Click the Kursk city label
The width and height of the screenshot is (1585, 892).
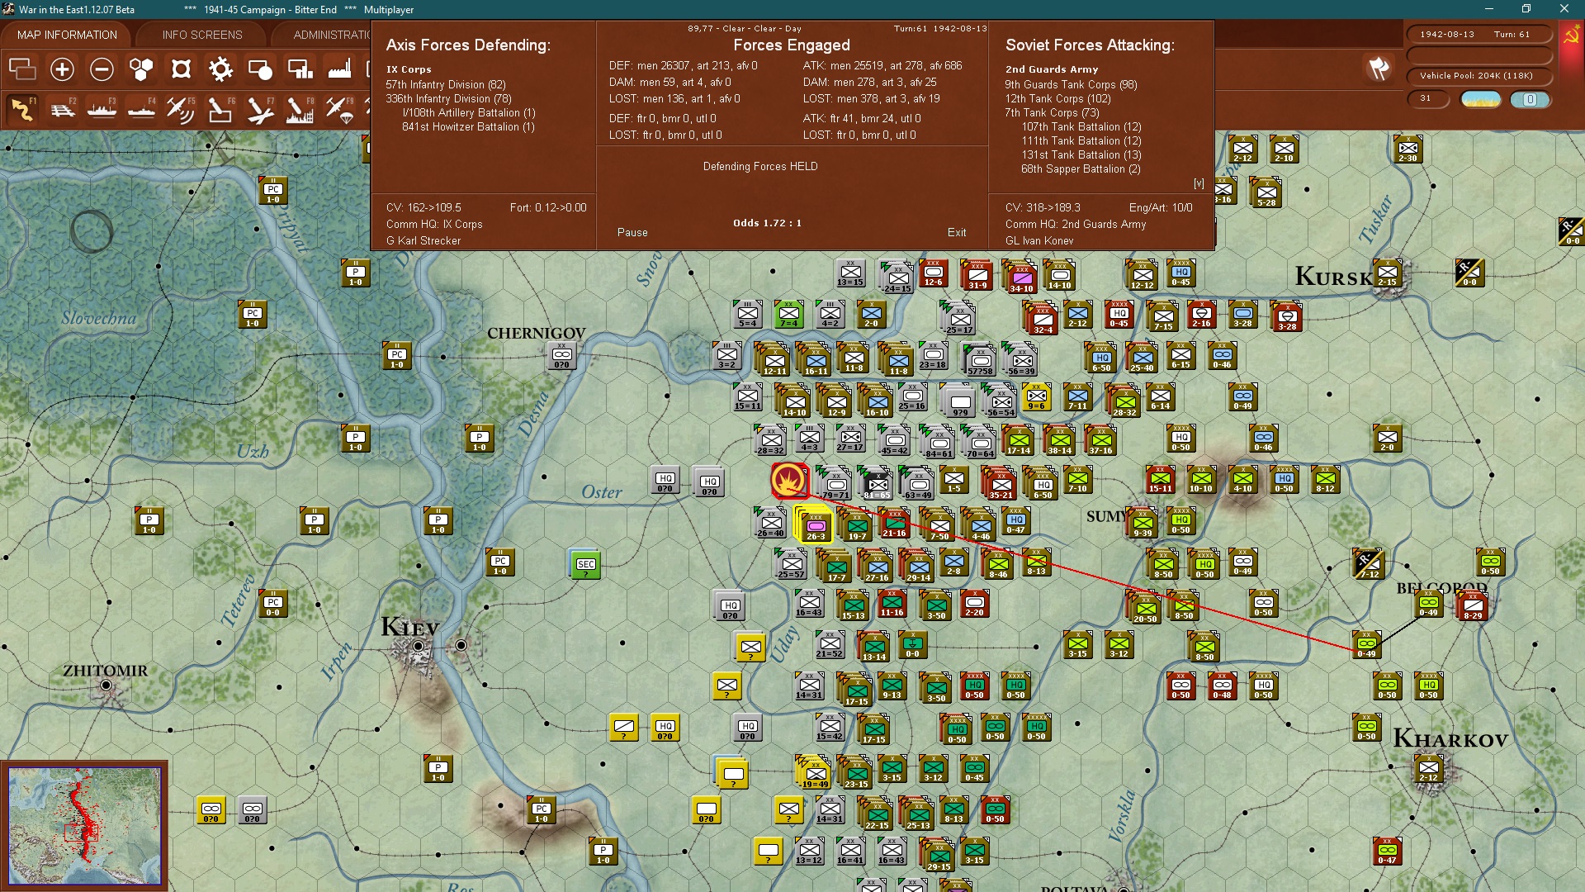point(1333,277)
